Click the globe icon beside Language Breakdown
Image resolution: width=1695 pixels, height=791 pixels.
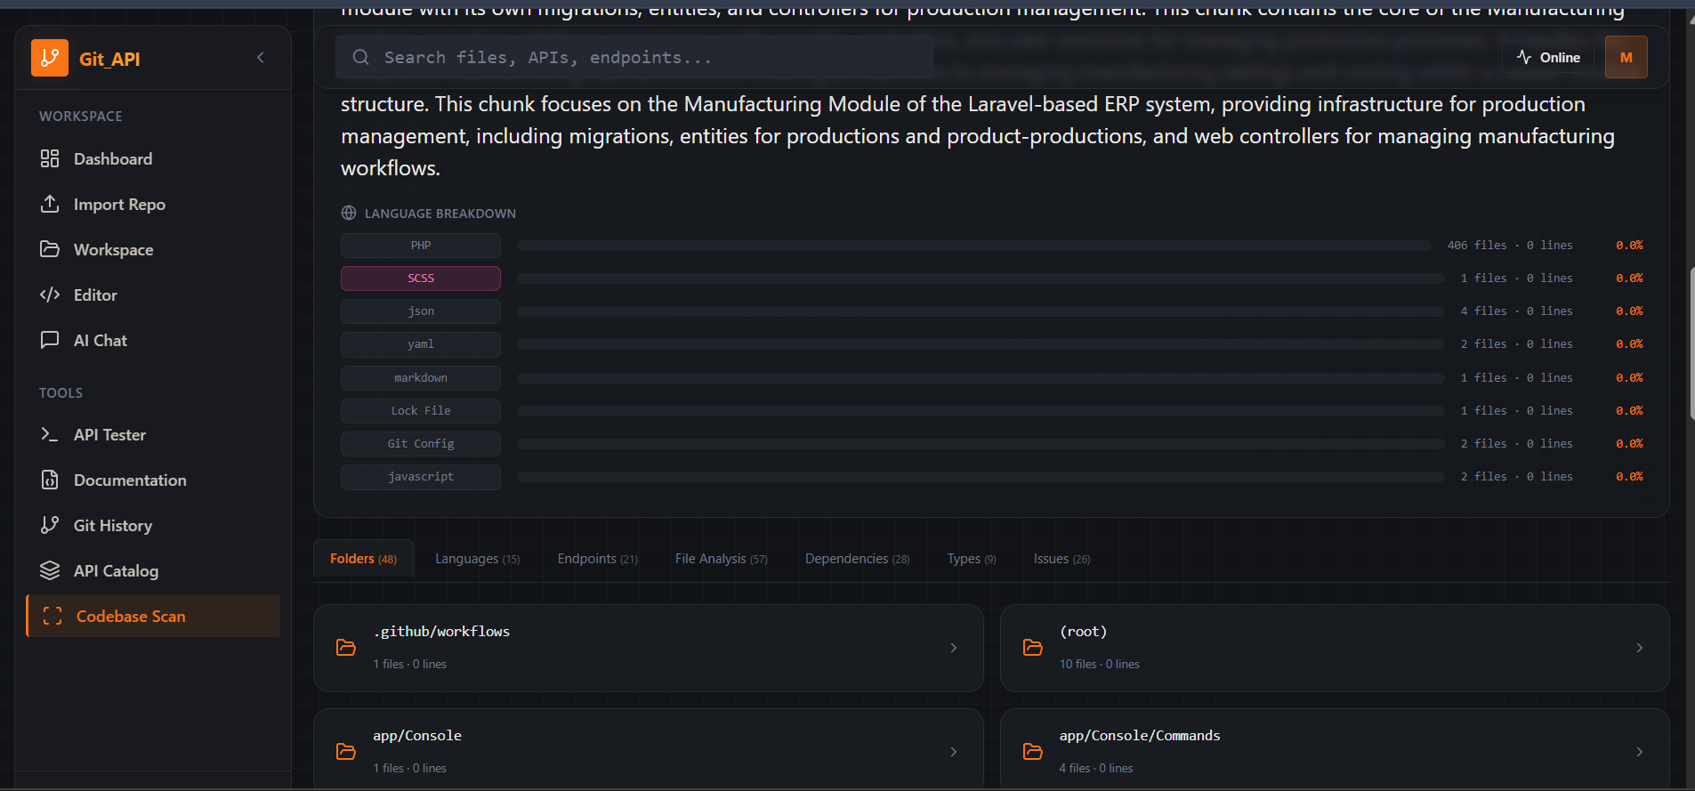click(x=349, y=213)
